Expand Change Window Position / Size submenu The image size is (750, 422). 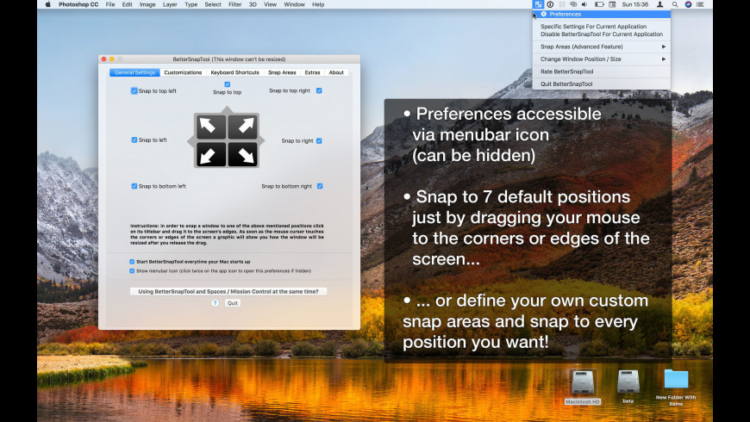click(602, 59)
